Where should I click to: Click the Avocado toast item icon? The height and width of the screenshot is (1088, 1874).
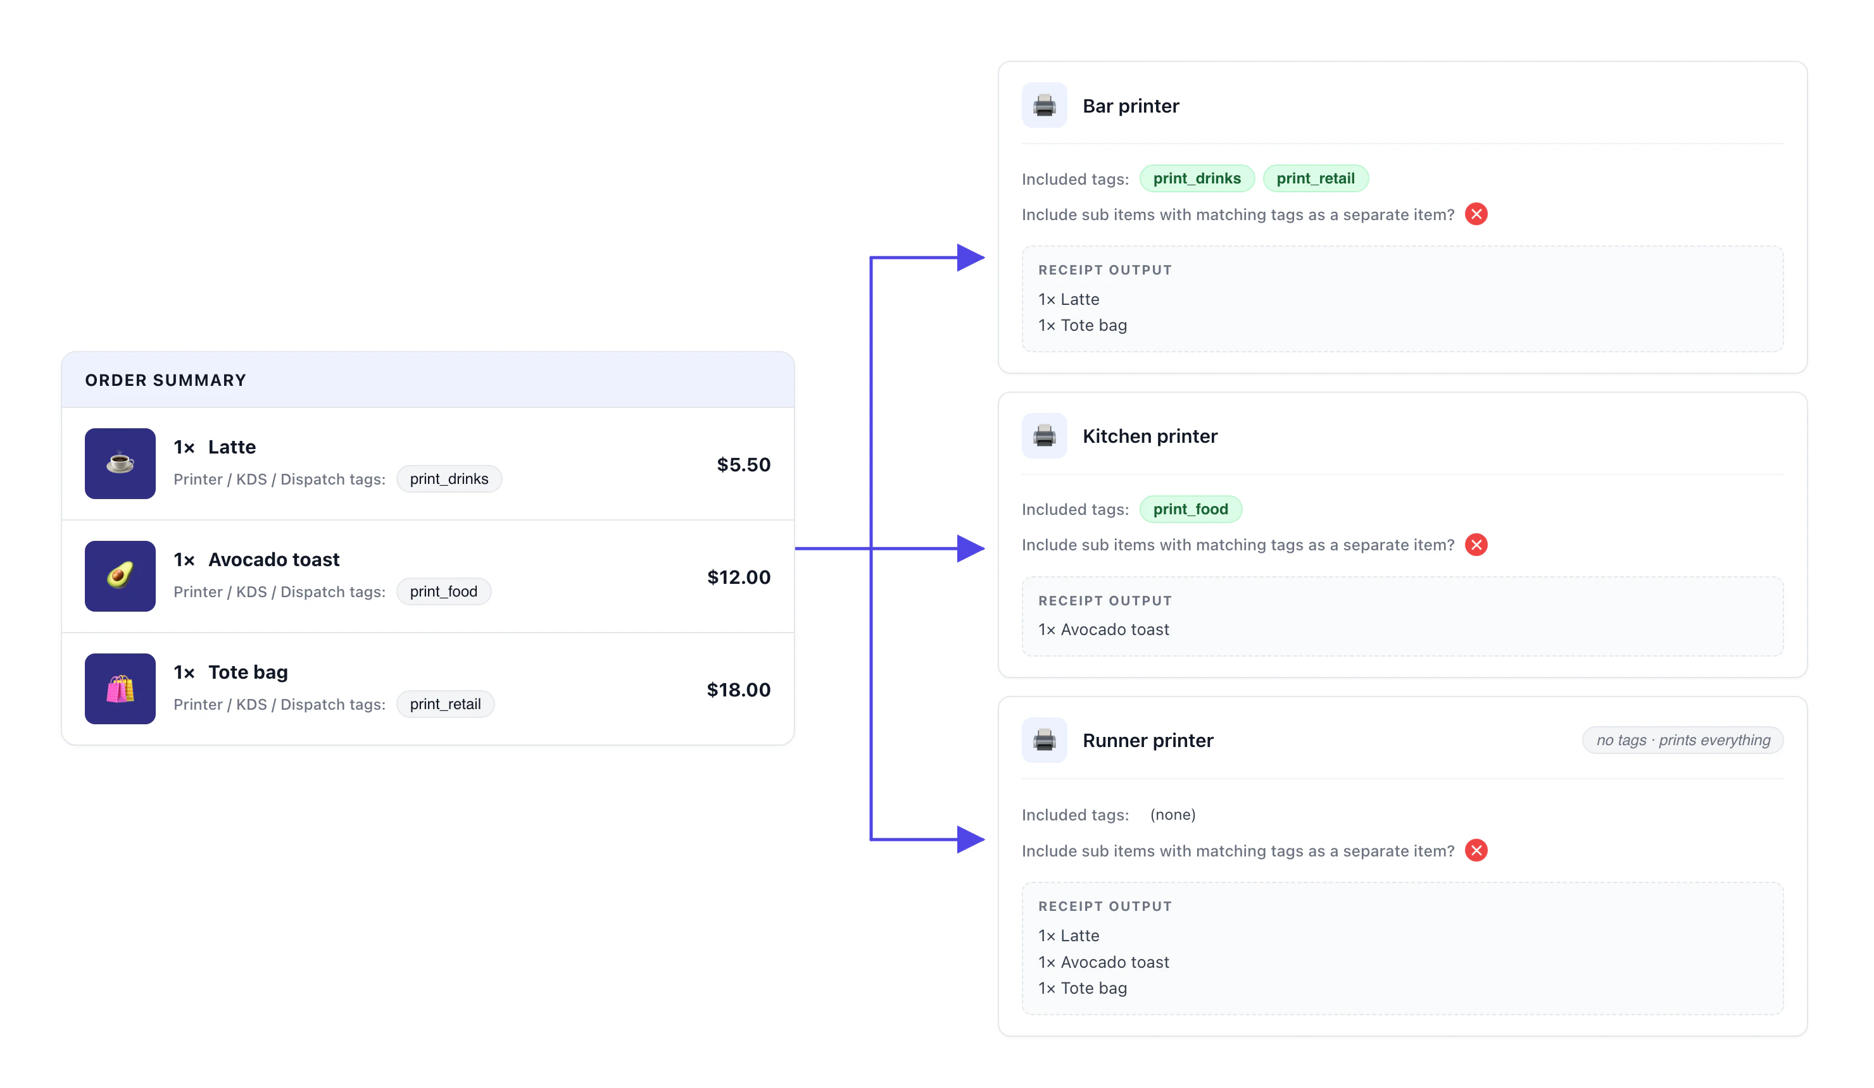point(120,576)
